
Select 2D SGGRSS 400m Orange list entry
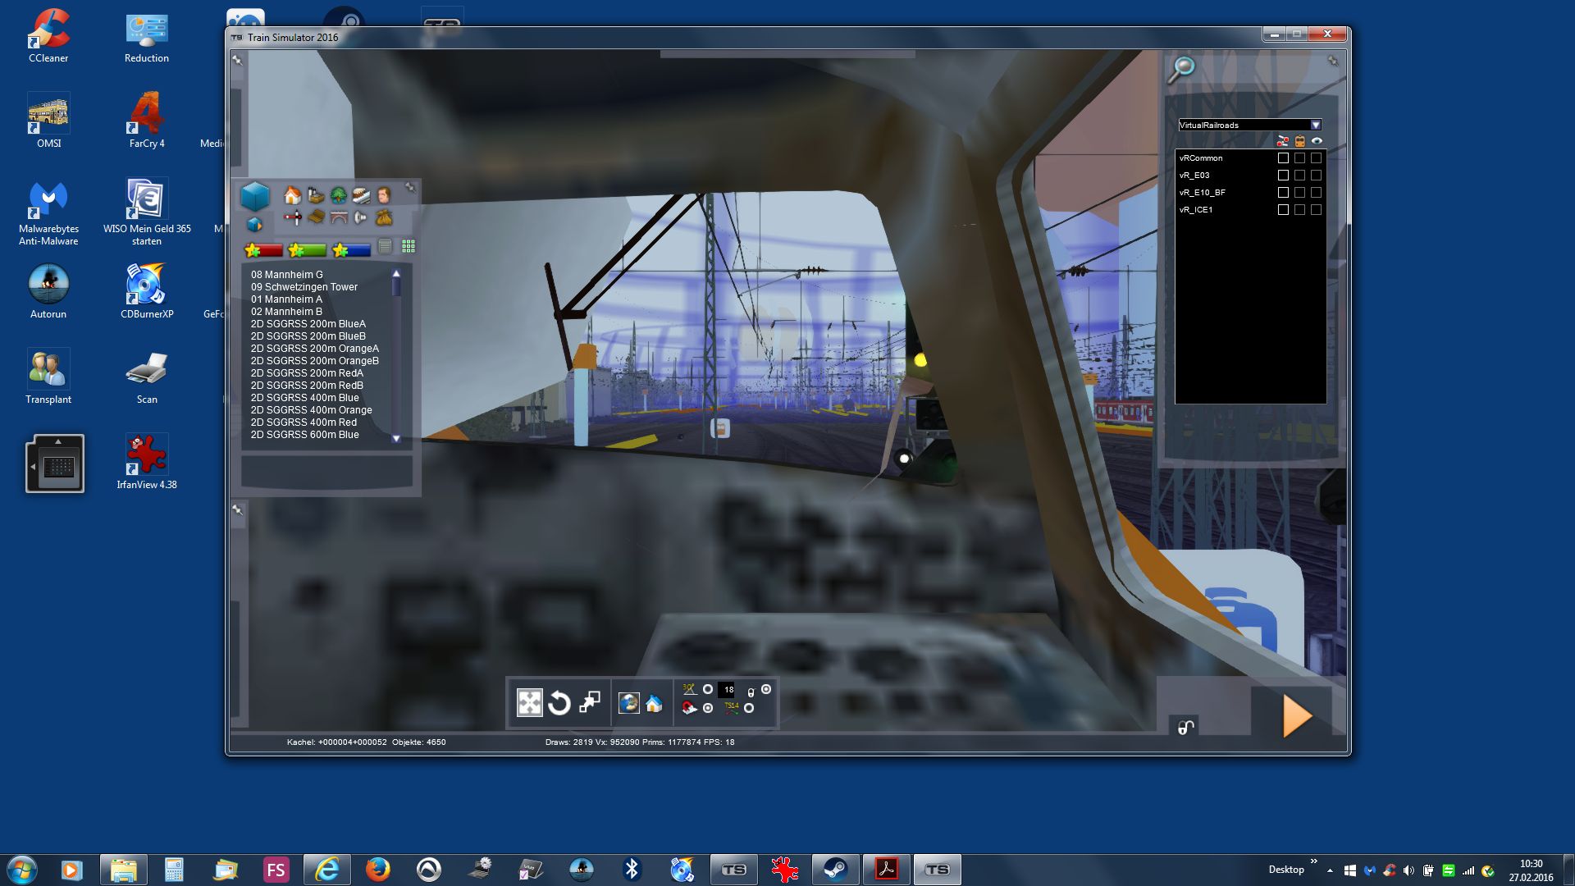311,410
